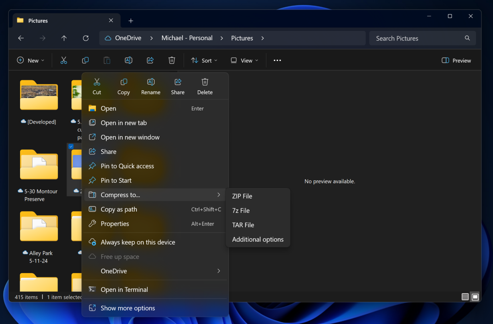The height and width of the screenshot is (324, 493).
Task: Open the Share icon in the context menu
Action: coord(178,86)
